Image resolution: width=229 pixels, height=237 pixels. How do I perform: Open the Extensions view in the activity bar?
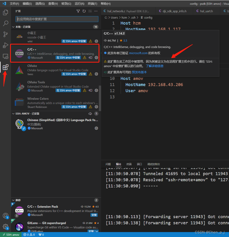coord(5,67)
